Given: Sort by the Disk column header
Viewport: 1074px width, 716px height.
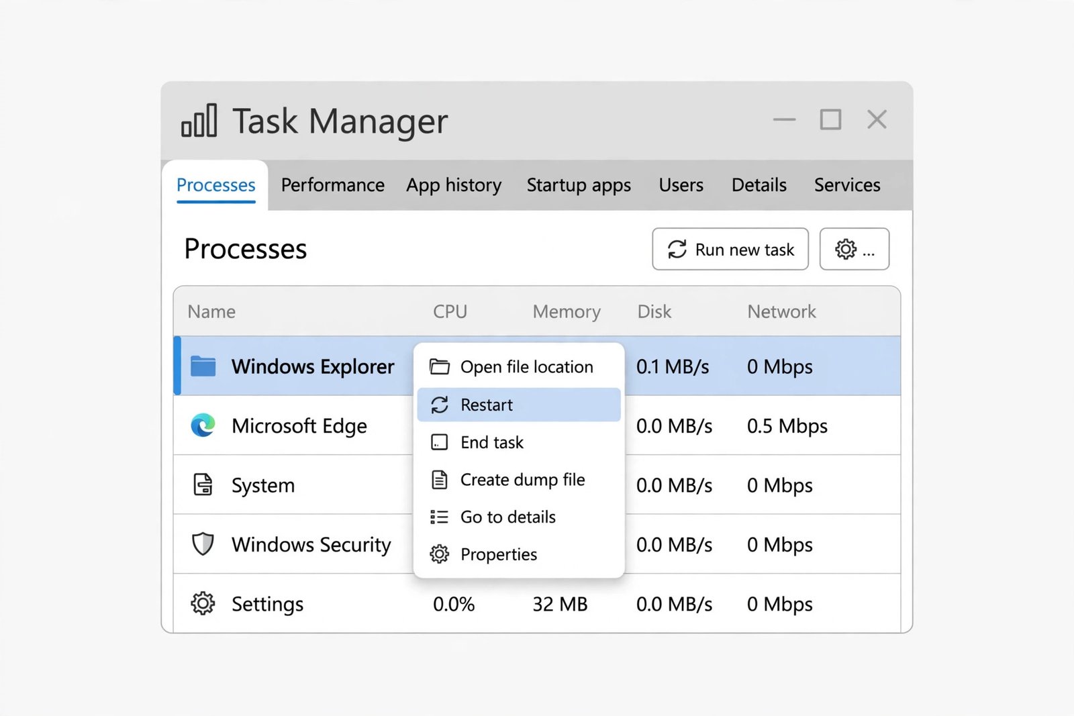Looking at the screenshot, I should point(654,311).
